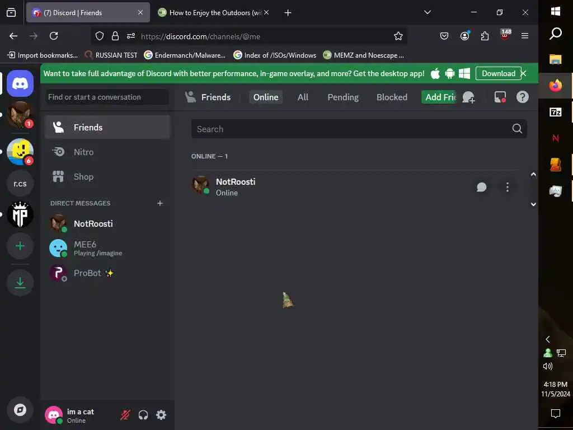This screenshot has width=573, height=430.
Task: Open the r.cs server
Action: [20, 184]
